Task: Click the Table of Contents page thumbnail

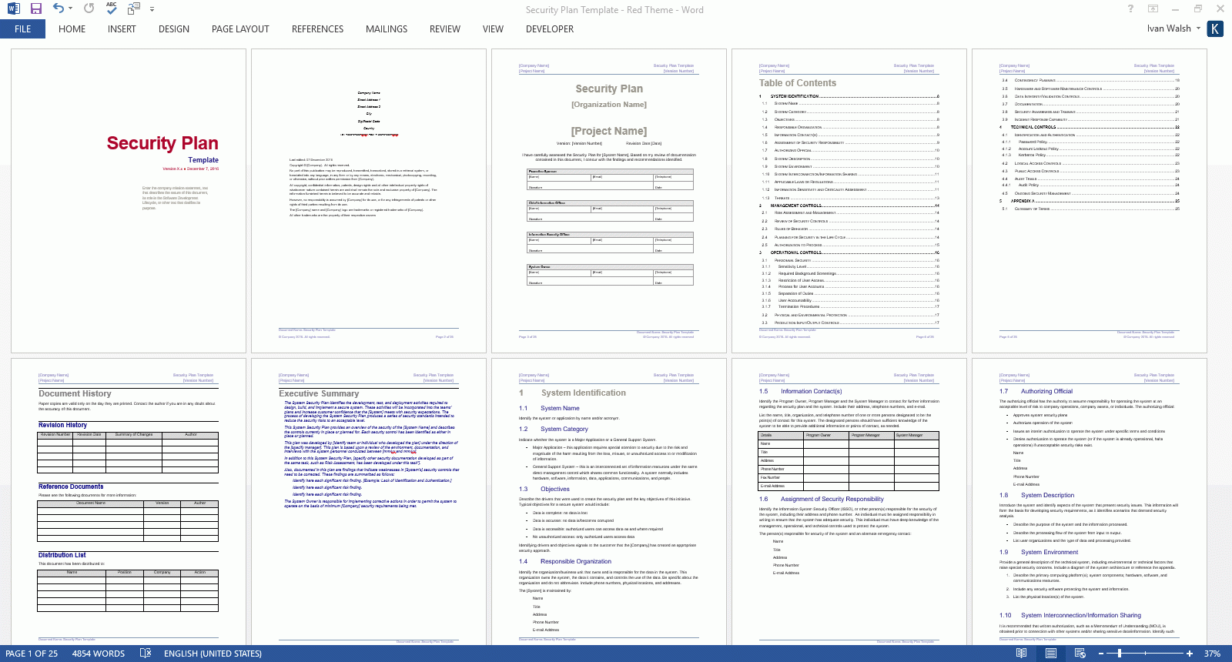Action: pyautogui.click(x=849, y=200)
